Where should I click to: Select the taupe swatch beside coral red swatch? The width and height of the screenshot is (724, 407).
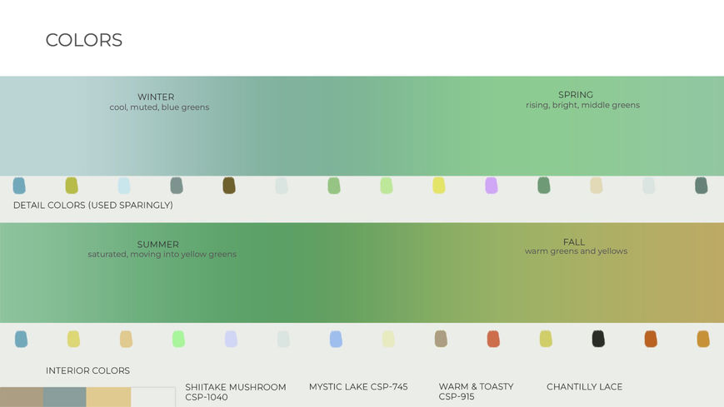coord(441,340)
